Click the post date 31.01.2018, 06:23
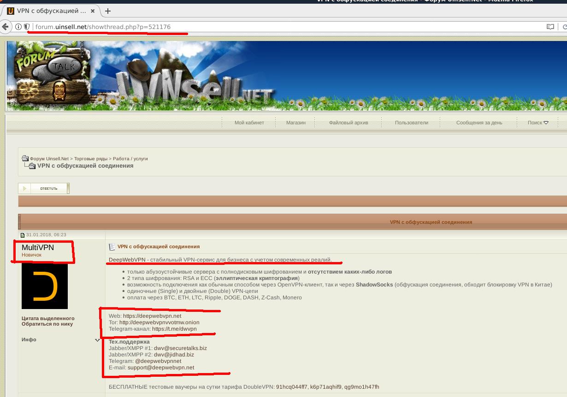This screenshot has width=567, height=397. pos(46,235)
